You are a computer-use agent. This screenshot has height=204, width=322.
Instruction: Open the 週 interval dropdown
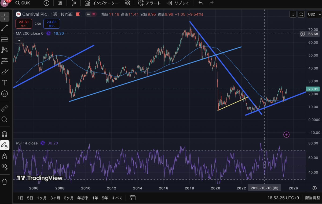point(60,3)
